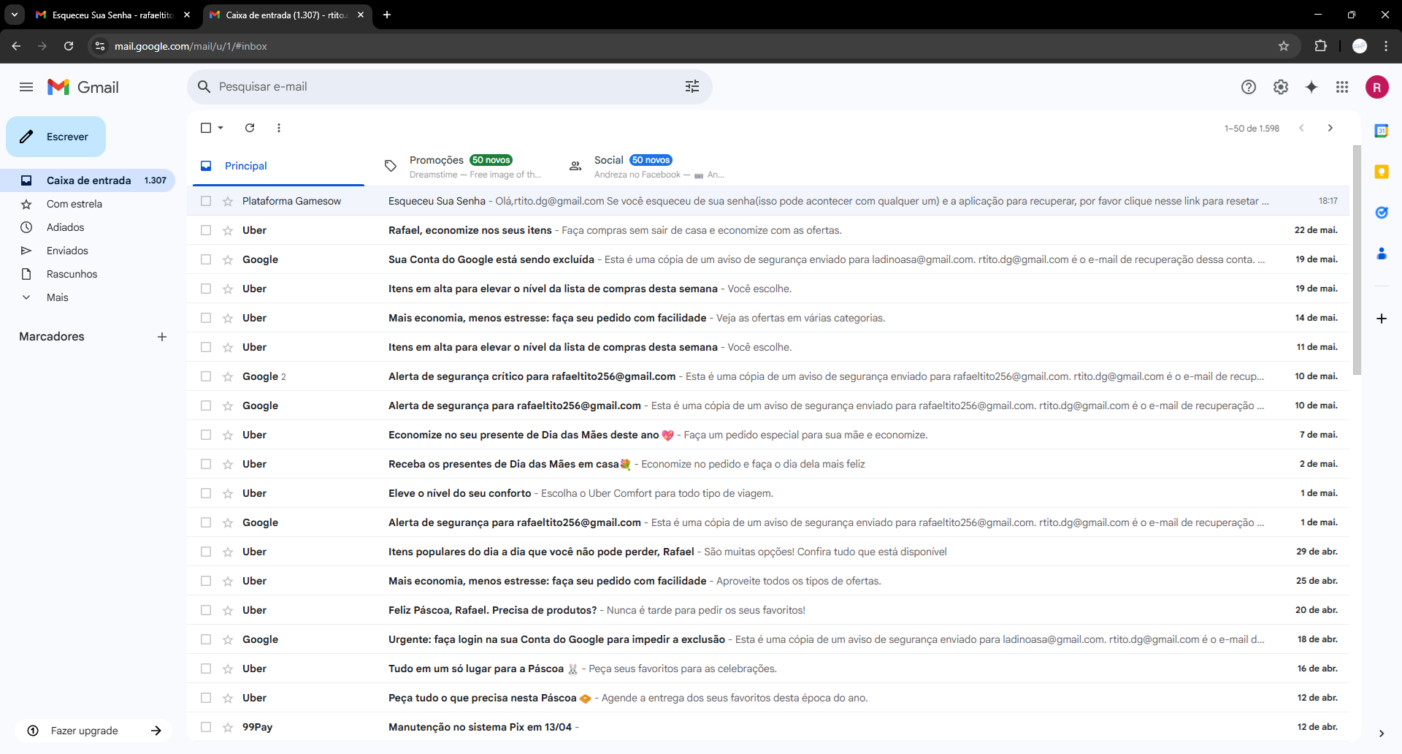
Task: Open the Fazer upgrade arrow
Action: [x=156, y=731]
